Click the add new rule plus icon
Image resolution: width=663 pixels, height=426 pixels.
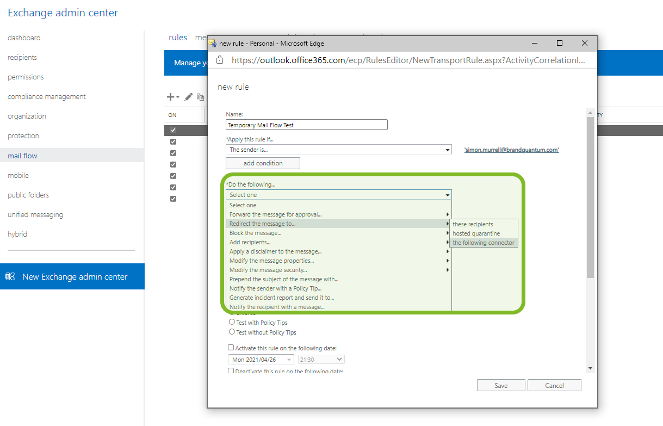tap(171, 97)
